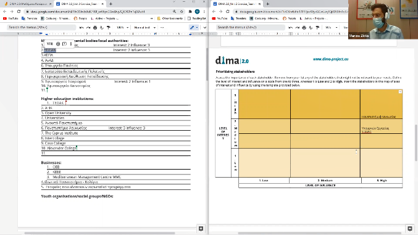Open the profile avatar in the left browser
Viewport: 418px width, 235px height.
(x=198, y=12)
